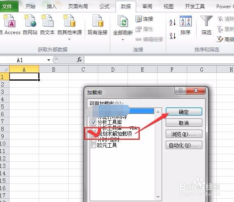Click the insert function fx icon
Image resolution: width=234 pixels, height=202 pixels.
pos(79,60)
